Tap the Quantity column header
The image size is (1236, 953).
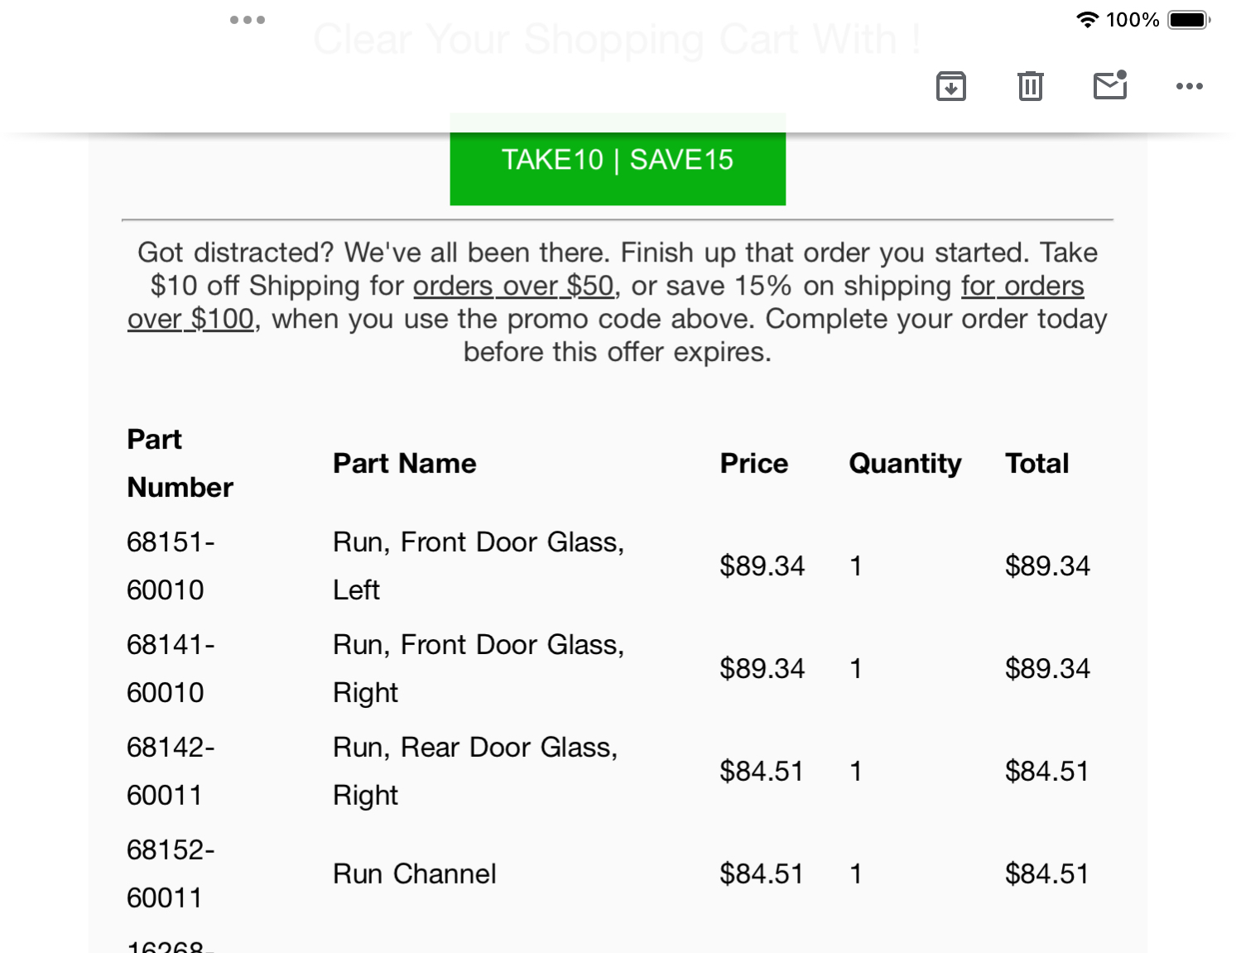pyautogui.click(x=905, y=464)
